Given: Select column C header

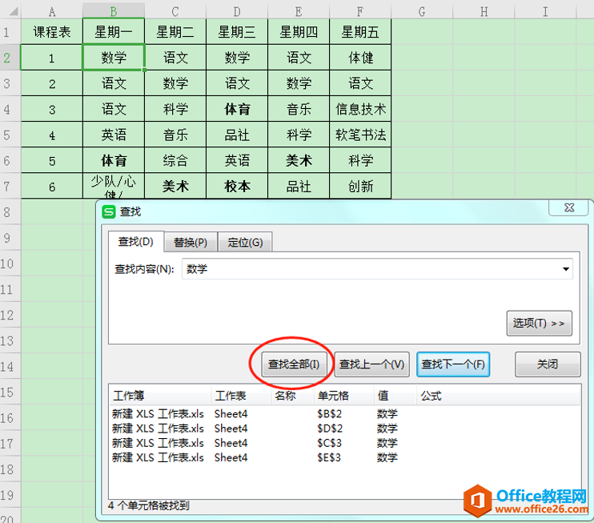Looking at the screenshot, I should tap(175, 11).
